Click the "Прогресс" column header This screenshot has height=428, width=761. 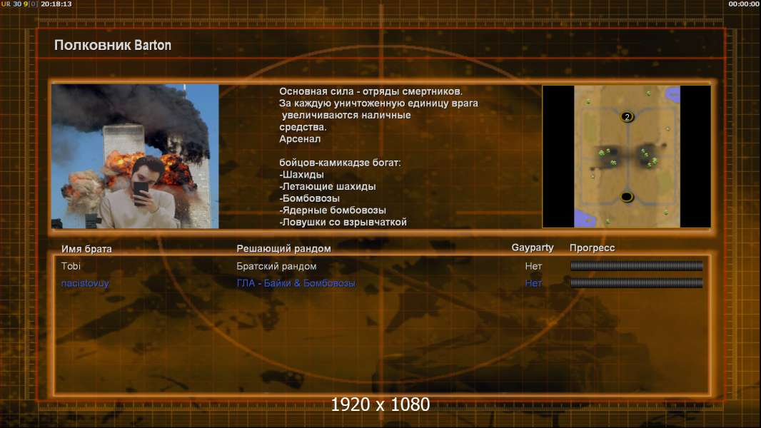pos(592,248)
